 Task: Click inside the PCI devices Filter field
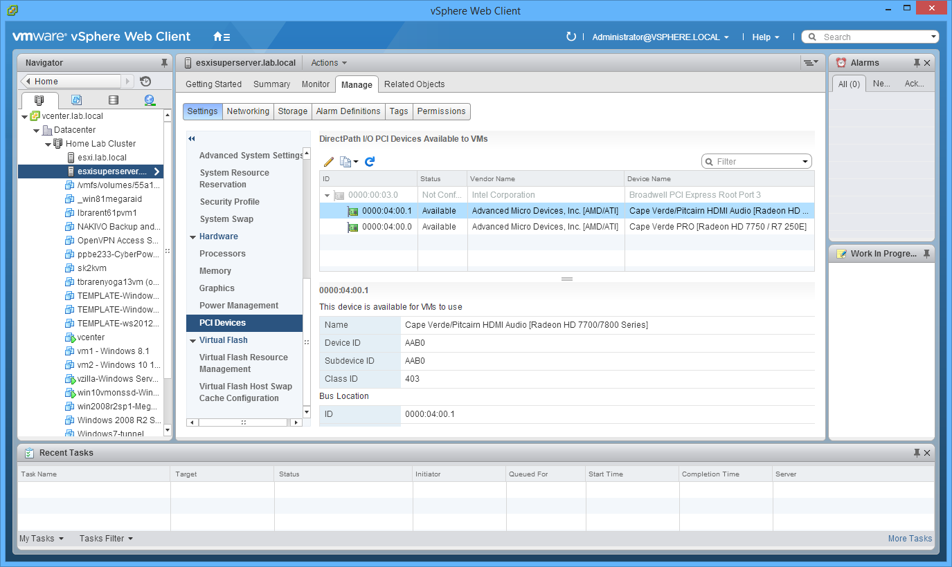[x=757, y=162]
